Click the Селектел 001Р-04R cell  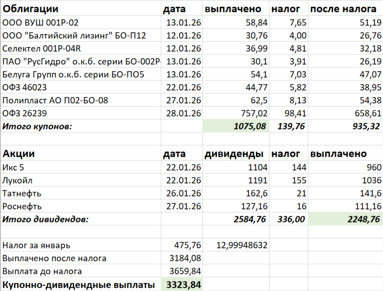(x=81, y=48)
